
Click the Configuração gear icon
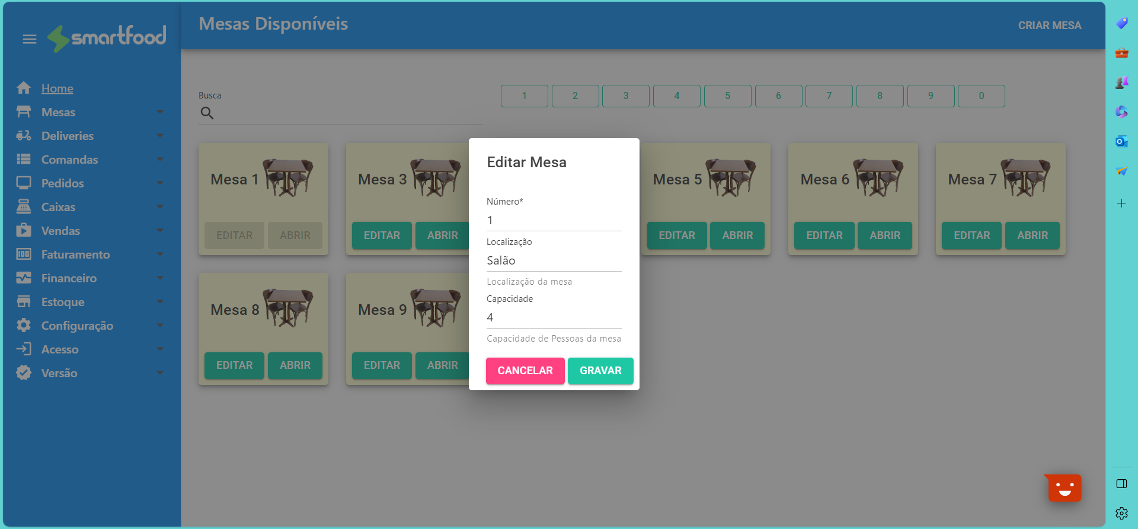(x=24, y=326)
